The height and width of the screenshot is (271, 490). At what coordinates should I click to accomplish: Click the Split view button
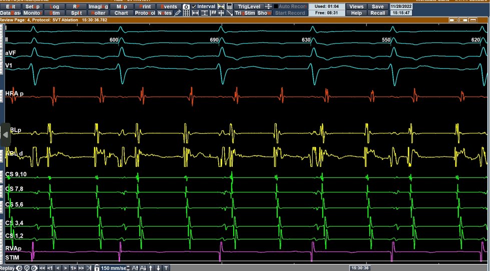[x=76, y=13]
